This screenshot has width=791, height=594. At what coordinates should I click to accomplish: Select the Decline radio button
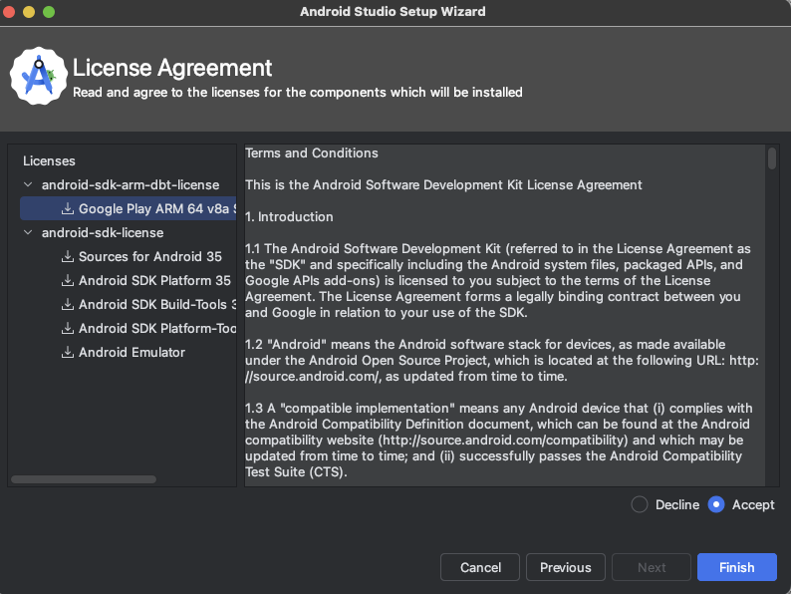point(640,504)
